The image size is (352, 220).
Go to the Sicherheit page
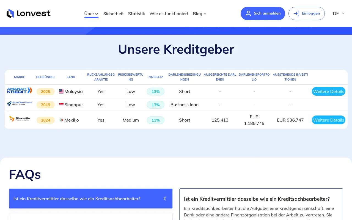point(114,13)
